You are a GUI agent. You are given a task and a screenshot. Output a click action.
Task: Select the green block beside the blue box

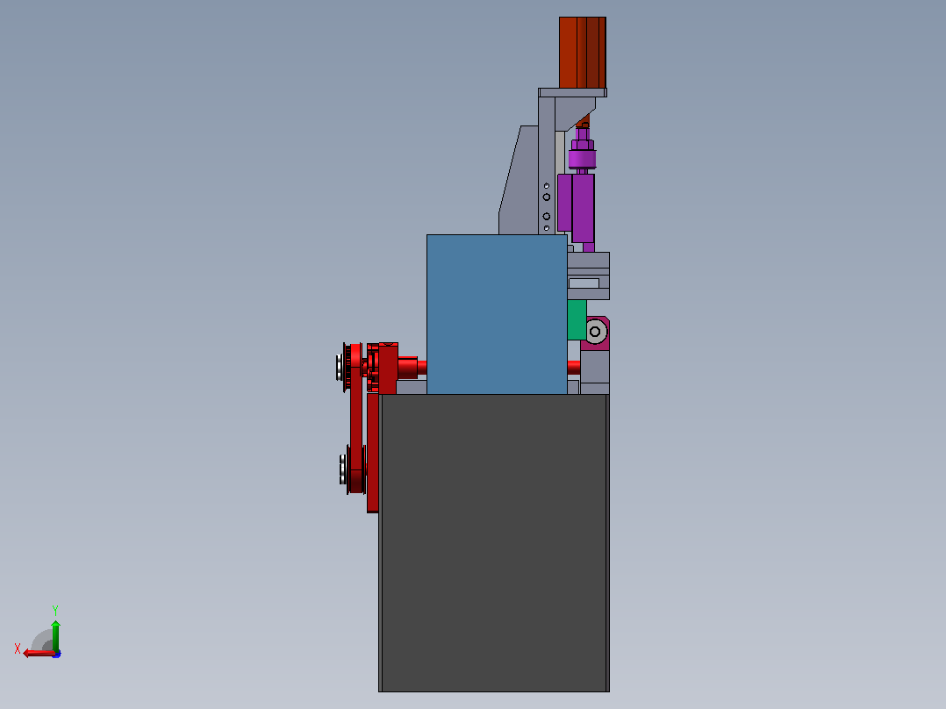point(577,319)
